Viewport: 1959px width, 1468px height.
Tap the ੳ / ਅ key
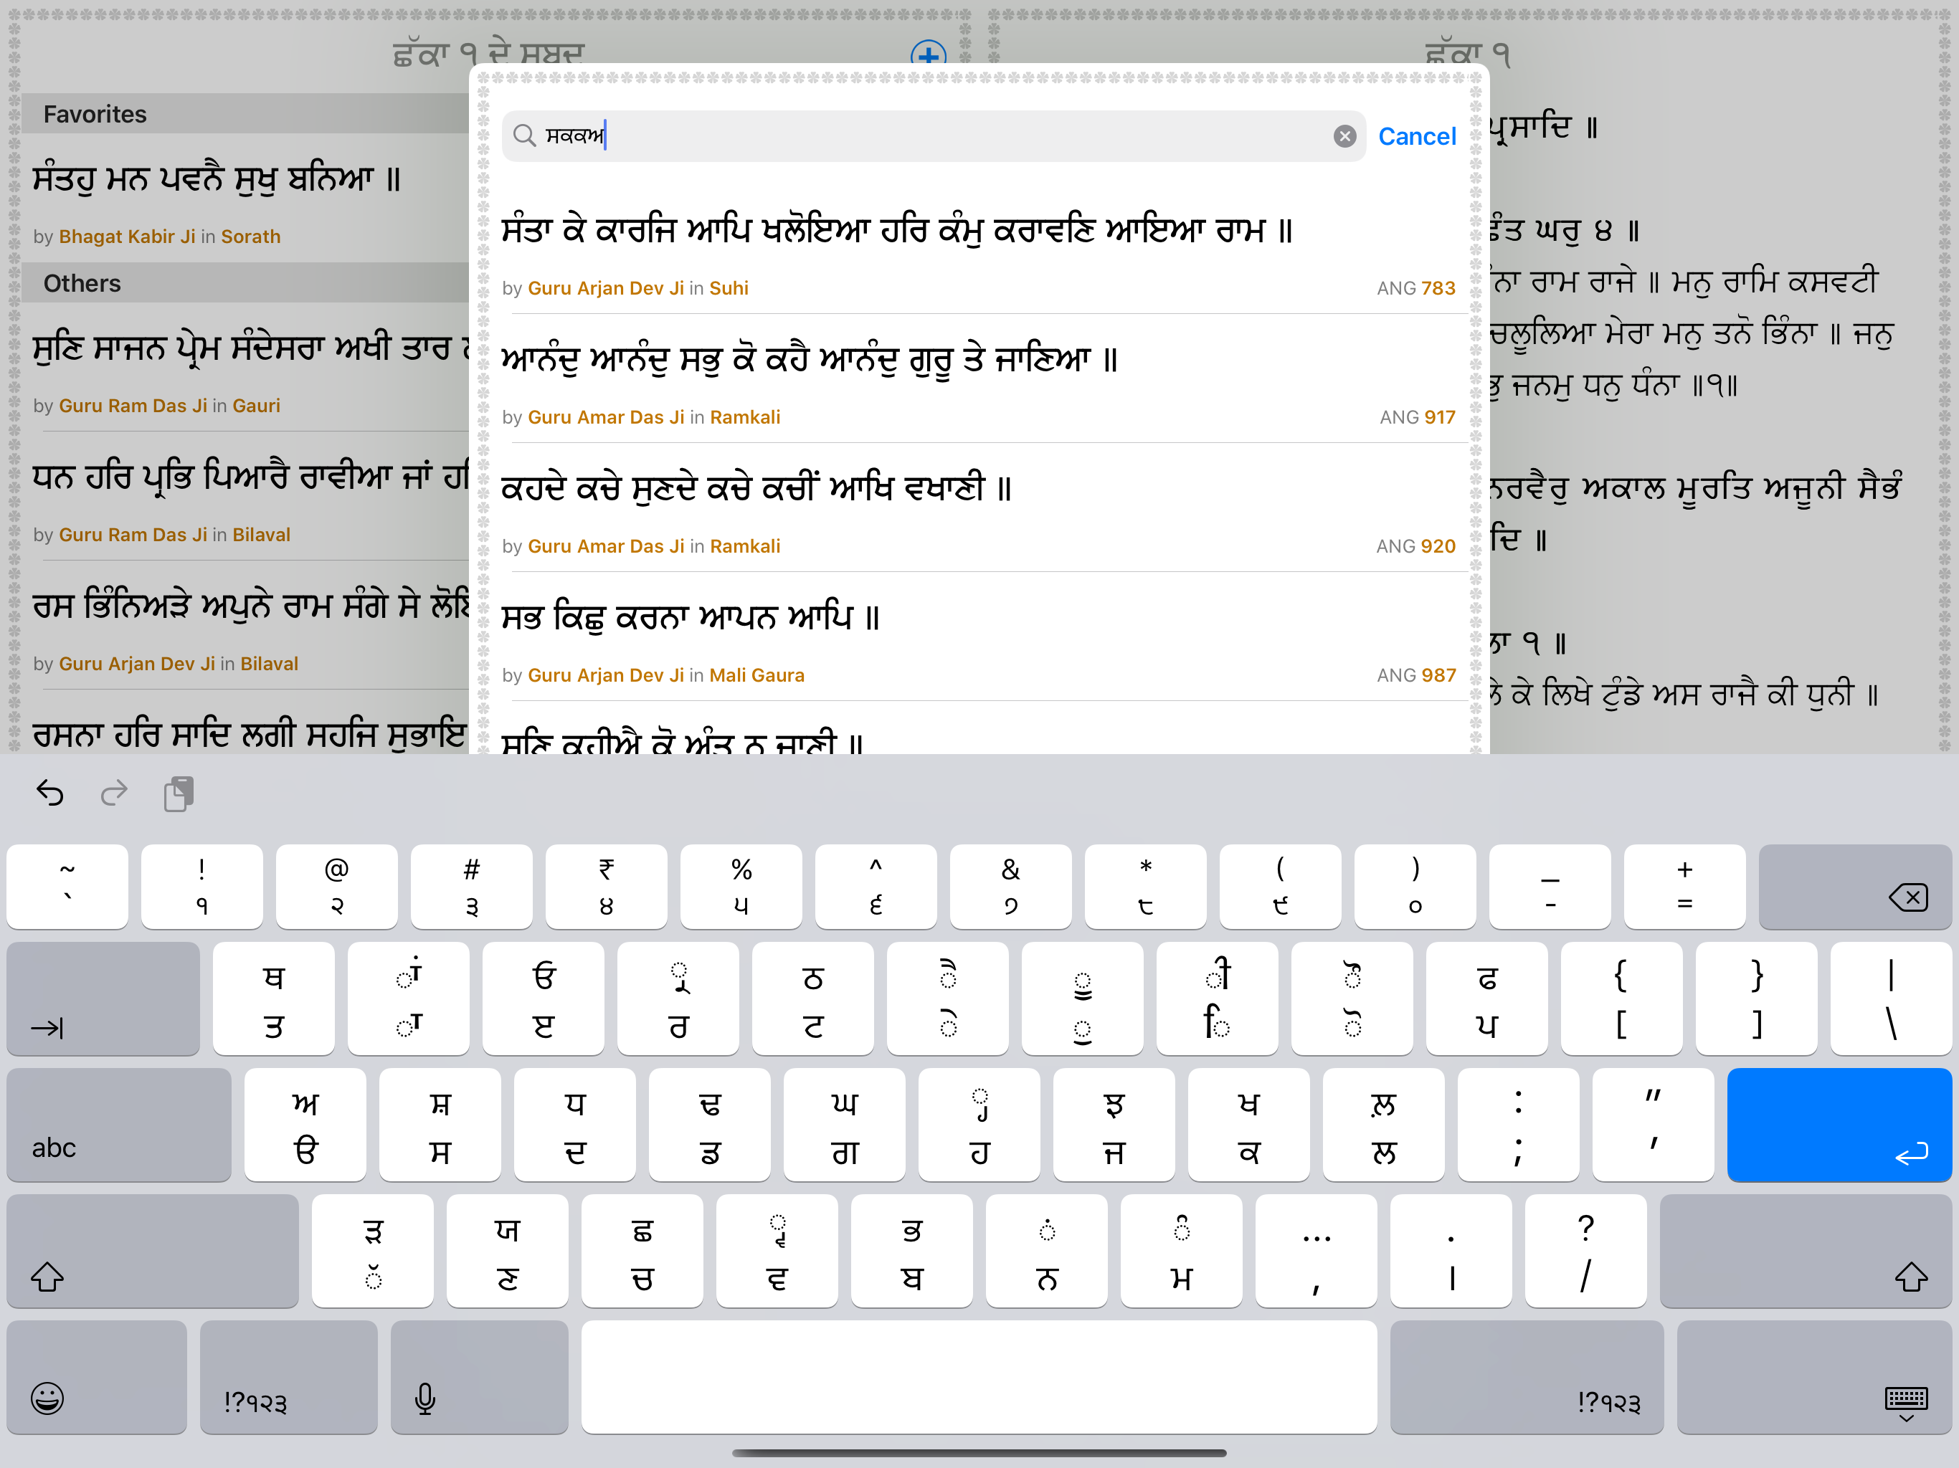(305, 1125)
